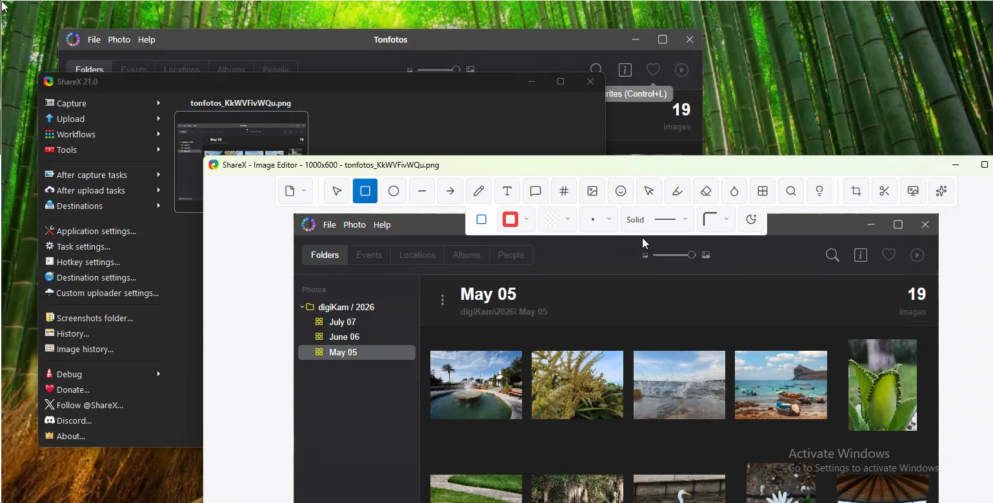Select the Text tool
Image resolution: width=993 pixels, height=503 pixels.
point(507,191)
